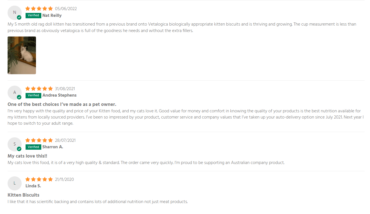
Task: Click the Verified badge next to Nat Reilly
Action: (33, 15)
